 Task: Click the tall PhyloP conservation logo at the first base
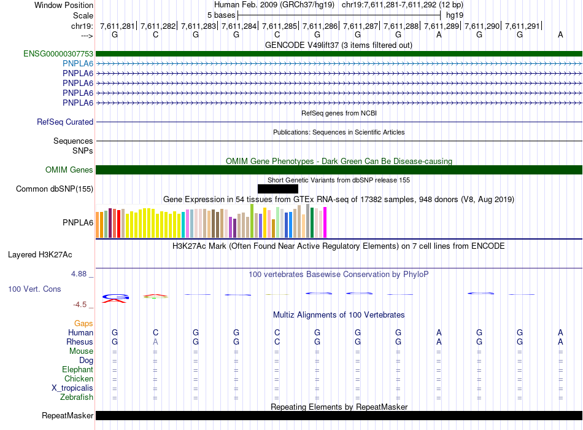(x=115, y=298)
